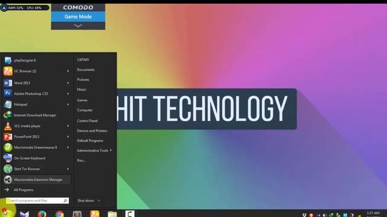Click the RAM and CPU usage indicator
The width and height of the screenshot is (387, 217).
pyautogui.click(x=25, y=8)
